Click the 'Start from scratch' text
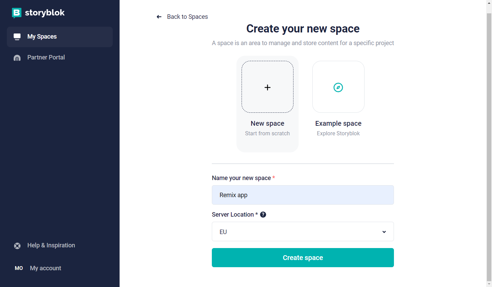 (x=268, y=134)
